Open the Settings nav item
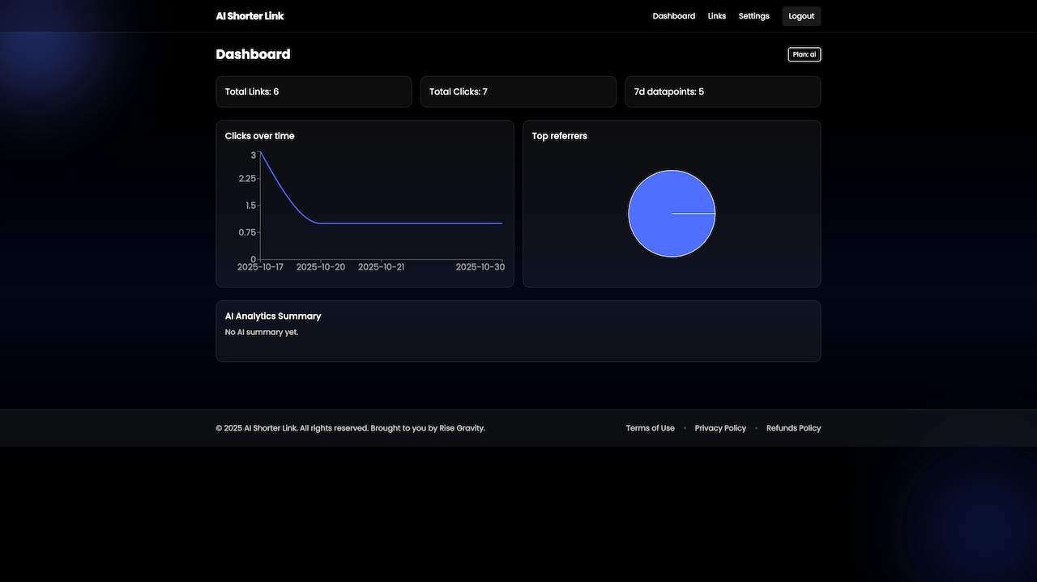 (x=754, y=16)
